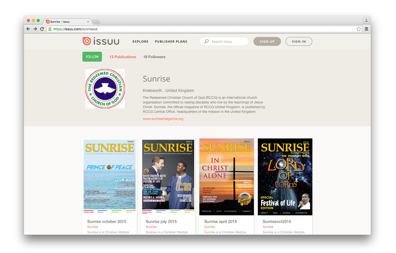Click the browser forward arrow
Image resolution: width=396 pixels, height=253 pixels.
(35, 29)
